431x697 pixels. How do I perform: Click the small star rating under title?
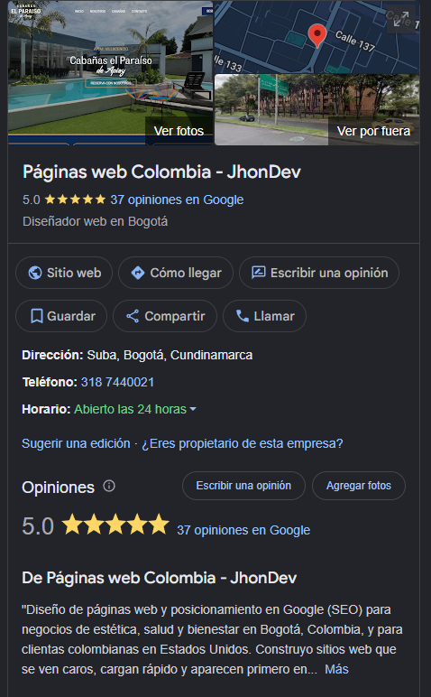(75, 200)
